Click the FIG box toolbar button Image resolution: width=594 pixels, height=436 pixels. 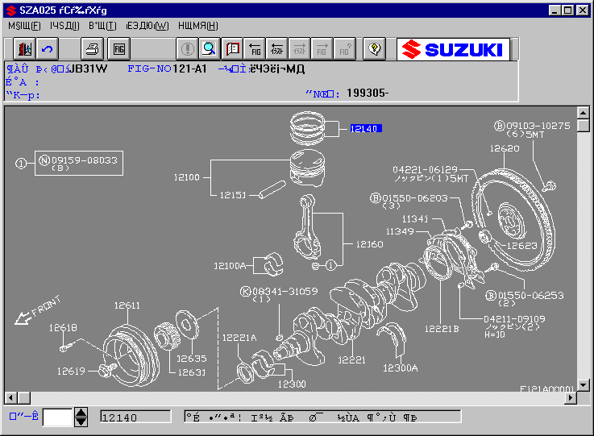pyautogui.click(x=119, y=49)
